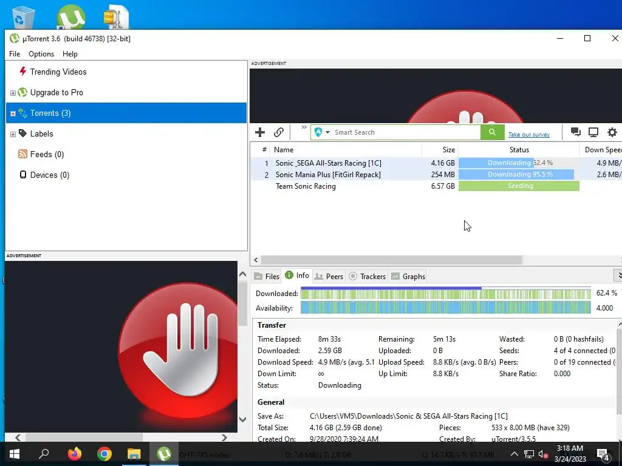Expand the Upgrade to Pro node
Image resolution: width=622 pixels, height=466 pixels.
13,93
